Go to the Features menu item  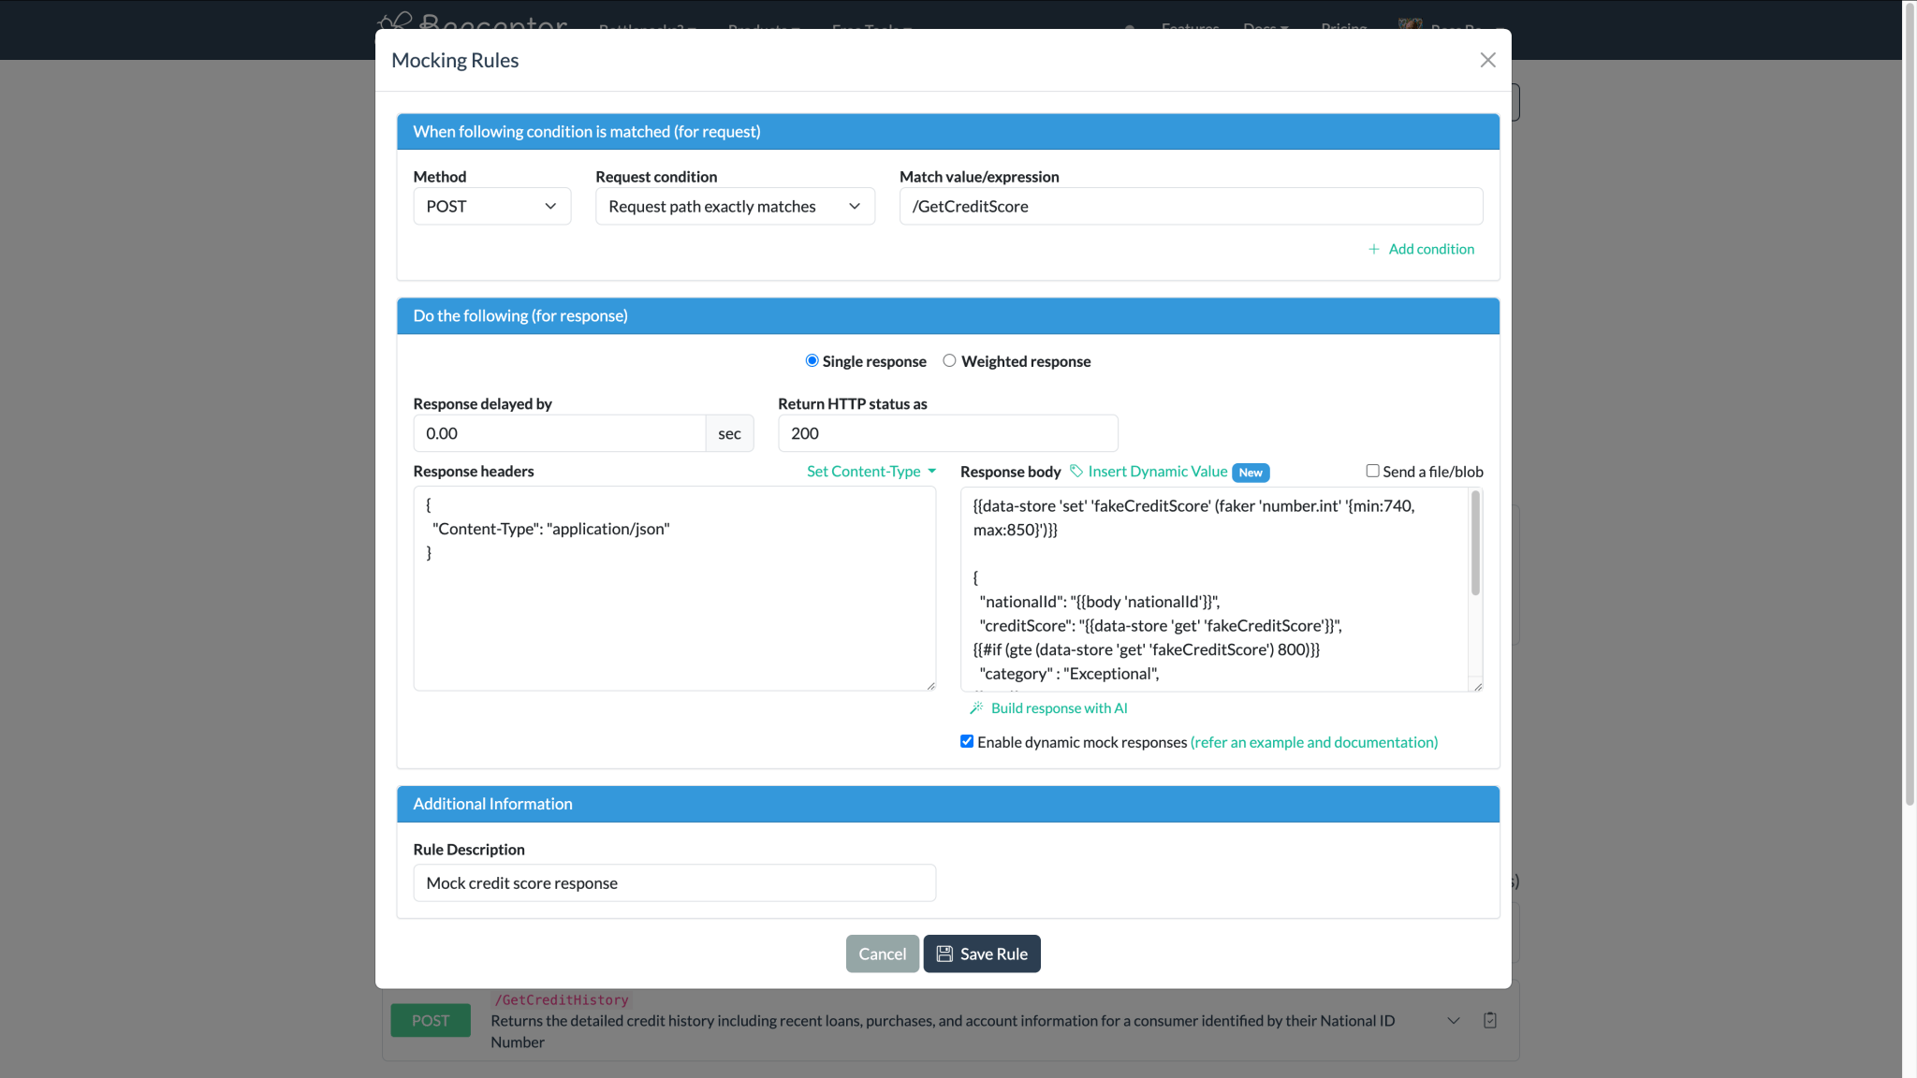1190,28
